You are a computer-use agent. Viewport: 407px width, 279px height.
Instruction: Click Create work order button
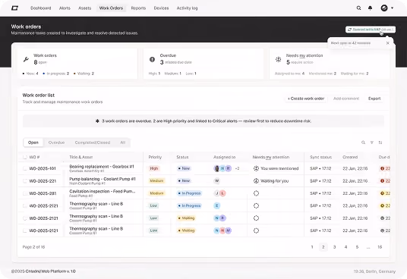306,99
